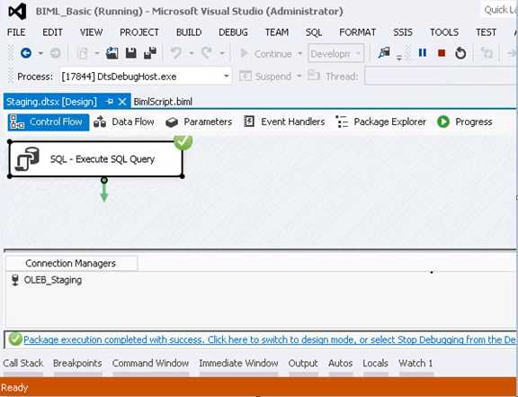The width and height of the screenshot is (518, 397).
Task: Open the Command Window tab
Action: pos(150,364)
